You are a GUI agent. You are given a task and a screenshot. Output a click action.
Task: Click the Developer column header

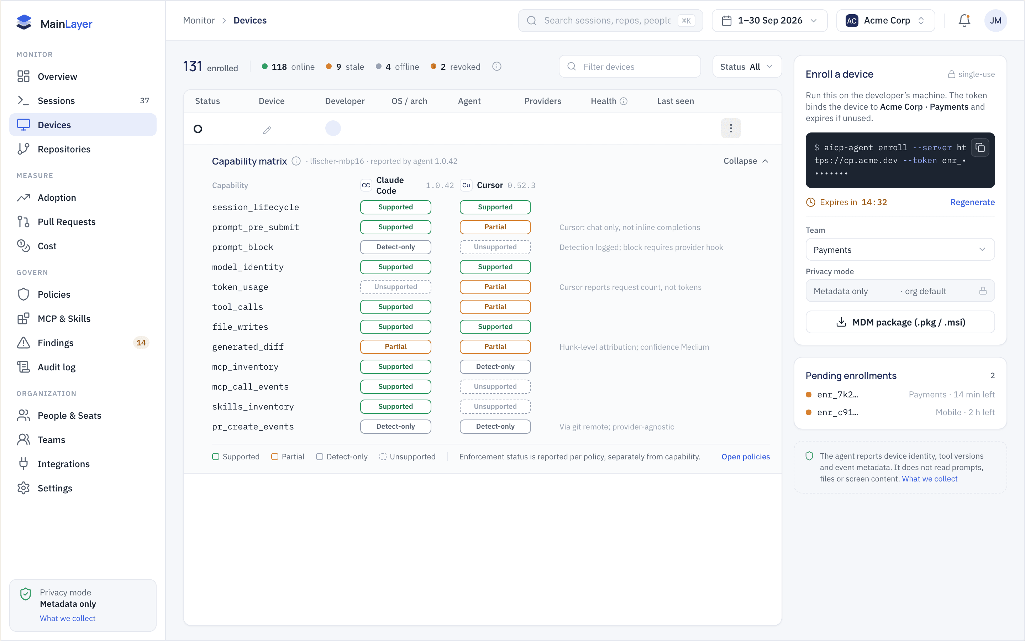click(345, 101)
